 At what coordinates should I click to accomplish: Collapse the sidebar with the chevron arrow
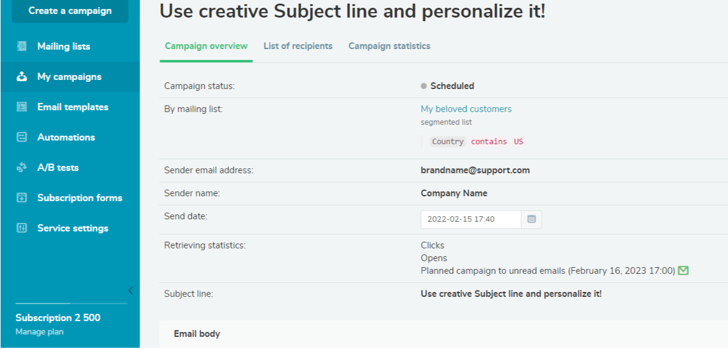coord(130,290)
